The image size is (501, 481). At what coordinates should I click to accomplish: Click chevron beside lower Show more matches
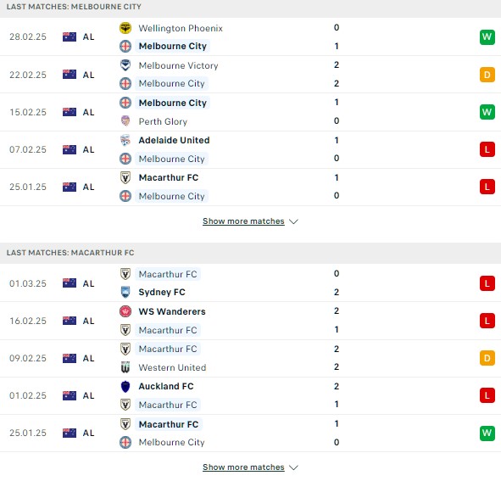293,467
